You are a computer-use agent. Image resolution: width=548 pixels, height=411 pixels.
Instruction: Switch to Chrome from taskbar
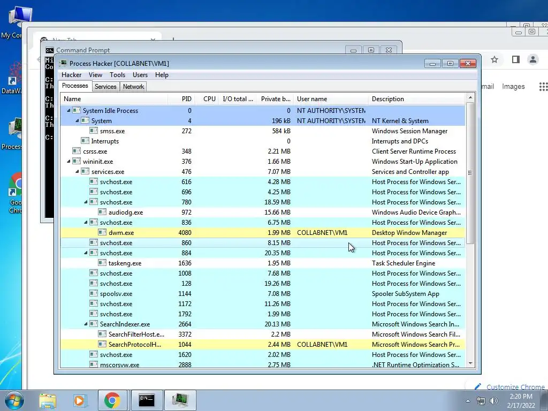112,400
